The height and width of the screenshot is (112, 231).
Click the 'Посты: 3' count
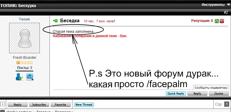pos(24,68)
